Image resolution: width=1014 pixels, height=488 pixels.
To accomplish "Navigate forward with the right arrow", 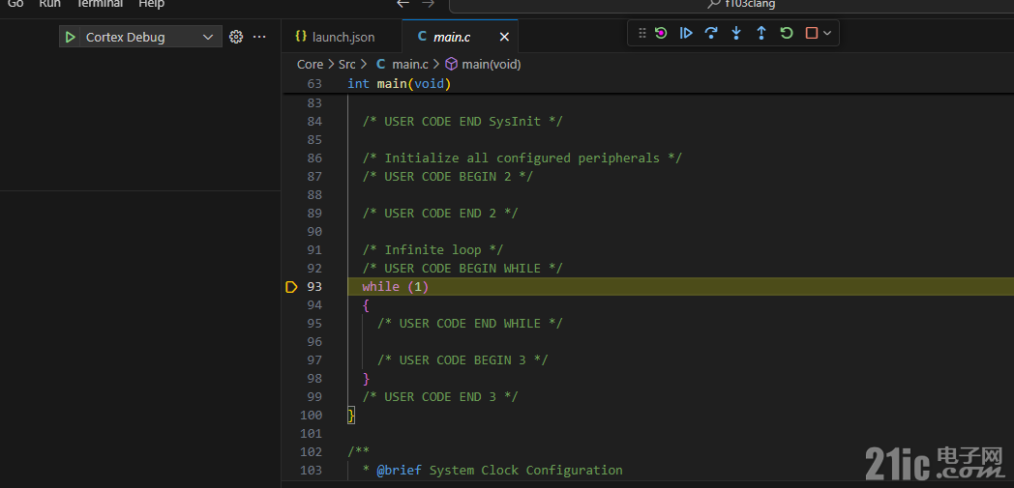I will click(x=428, y=4).
